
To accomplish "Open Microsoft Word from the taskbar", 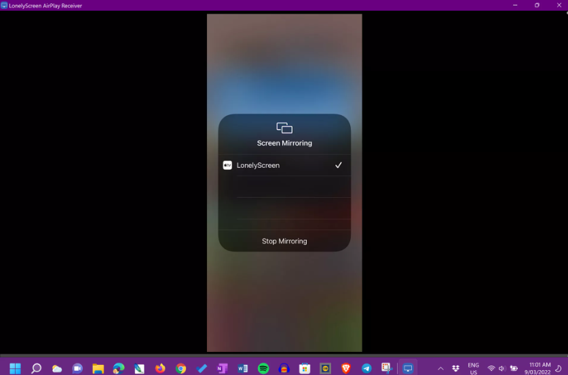I will pos(243,368).
